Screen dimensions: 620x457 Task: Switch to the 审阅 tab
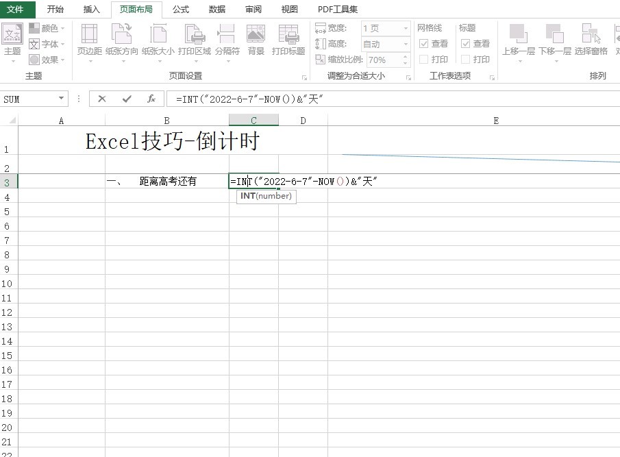coord(253,9)
